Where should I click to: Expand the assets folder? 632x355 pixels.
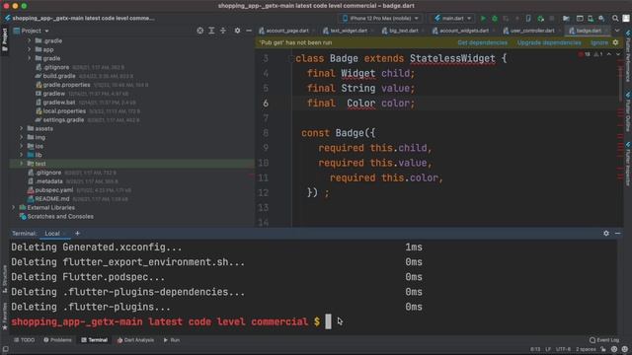click(22, 128)
